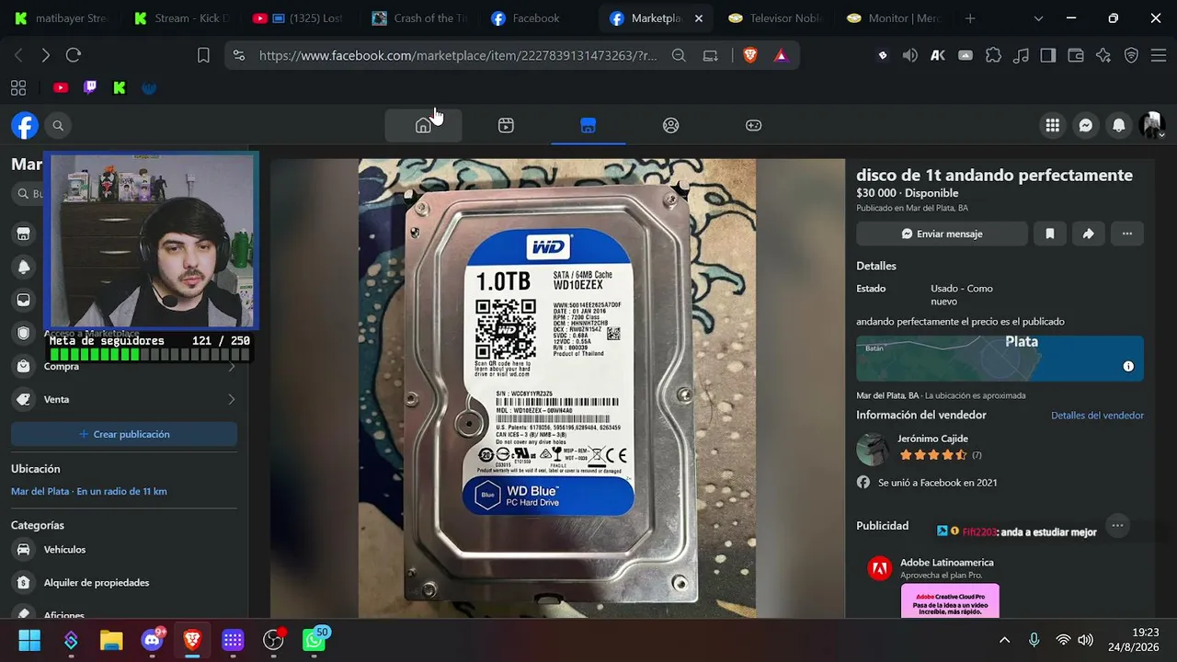
Task: Open the Adobe Latinoamerica ad
Action: pos(946,563)
